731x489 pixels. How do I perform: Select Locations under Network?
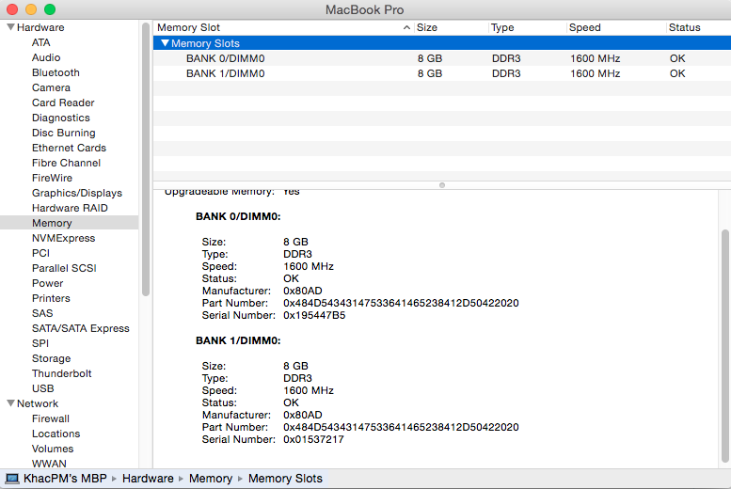(x=56, y=434)
